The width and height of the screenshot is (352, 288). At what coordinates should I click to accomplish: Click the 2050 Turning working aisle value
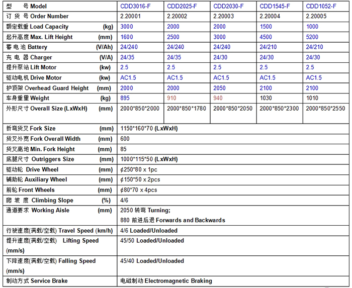pos(145,210)
